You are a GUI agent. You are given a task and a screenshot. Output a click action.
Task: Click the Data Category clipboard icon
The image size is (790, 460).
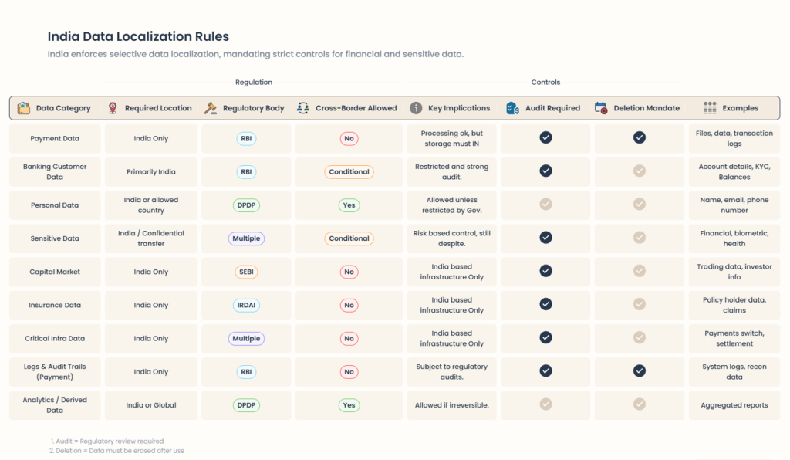(24, 108)
